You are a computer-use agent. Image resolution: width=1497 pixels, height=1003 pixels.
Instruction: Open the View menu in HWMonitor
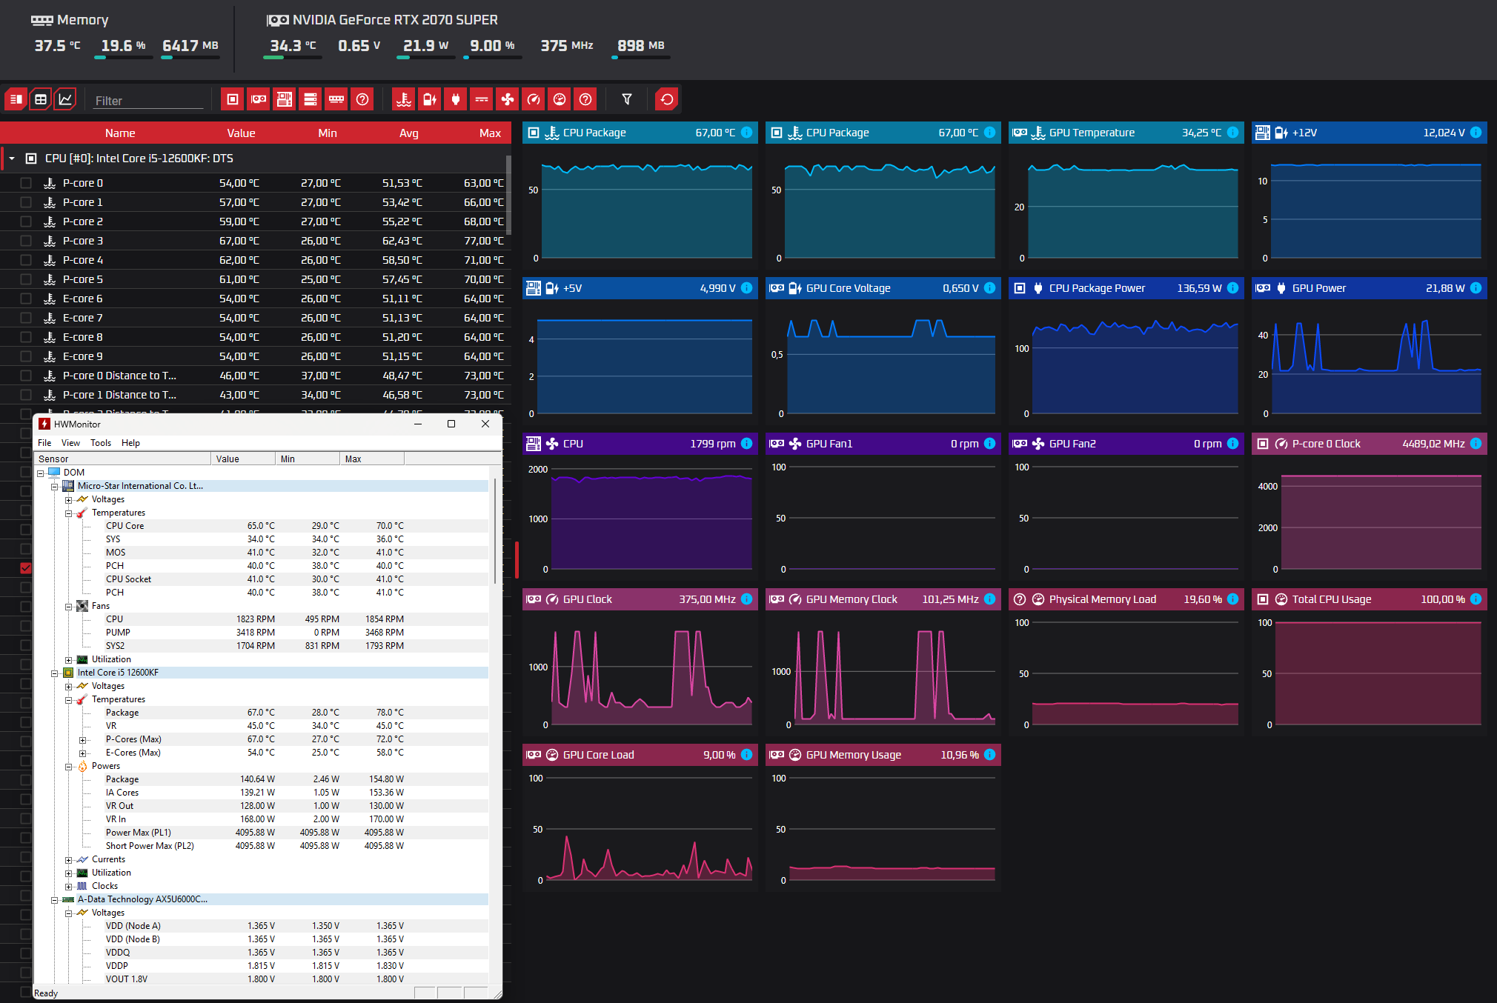pyautogui.click(x=70, y=443)
